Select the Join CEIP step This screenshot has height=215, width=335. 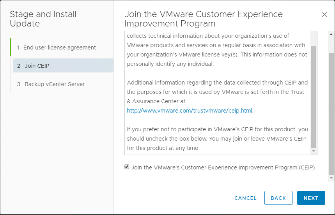pos(37,66)
